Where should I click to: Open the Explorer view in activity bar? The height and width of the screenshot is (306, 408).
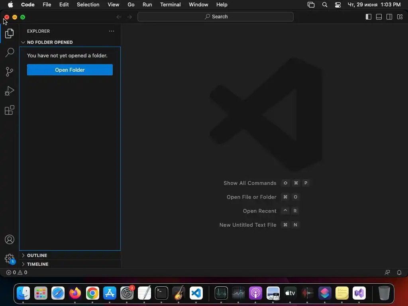10,33
